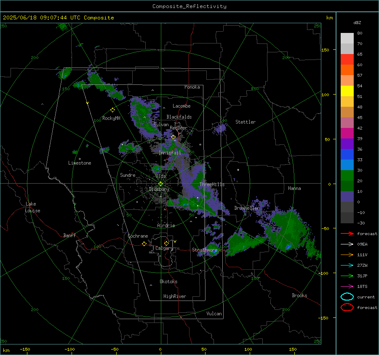
Task: Click the Okotoks town label
Action: 168,282
